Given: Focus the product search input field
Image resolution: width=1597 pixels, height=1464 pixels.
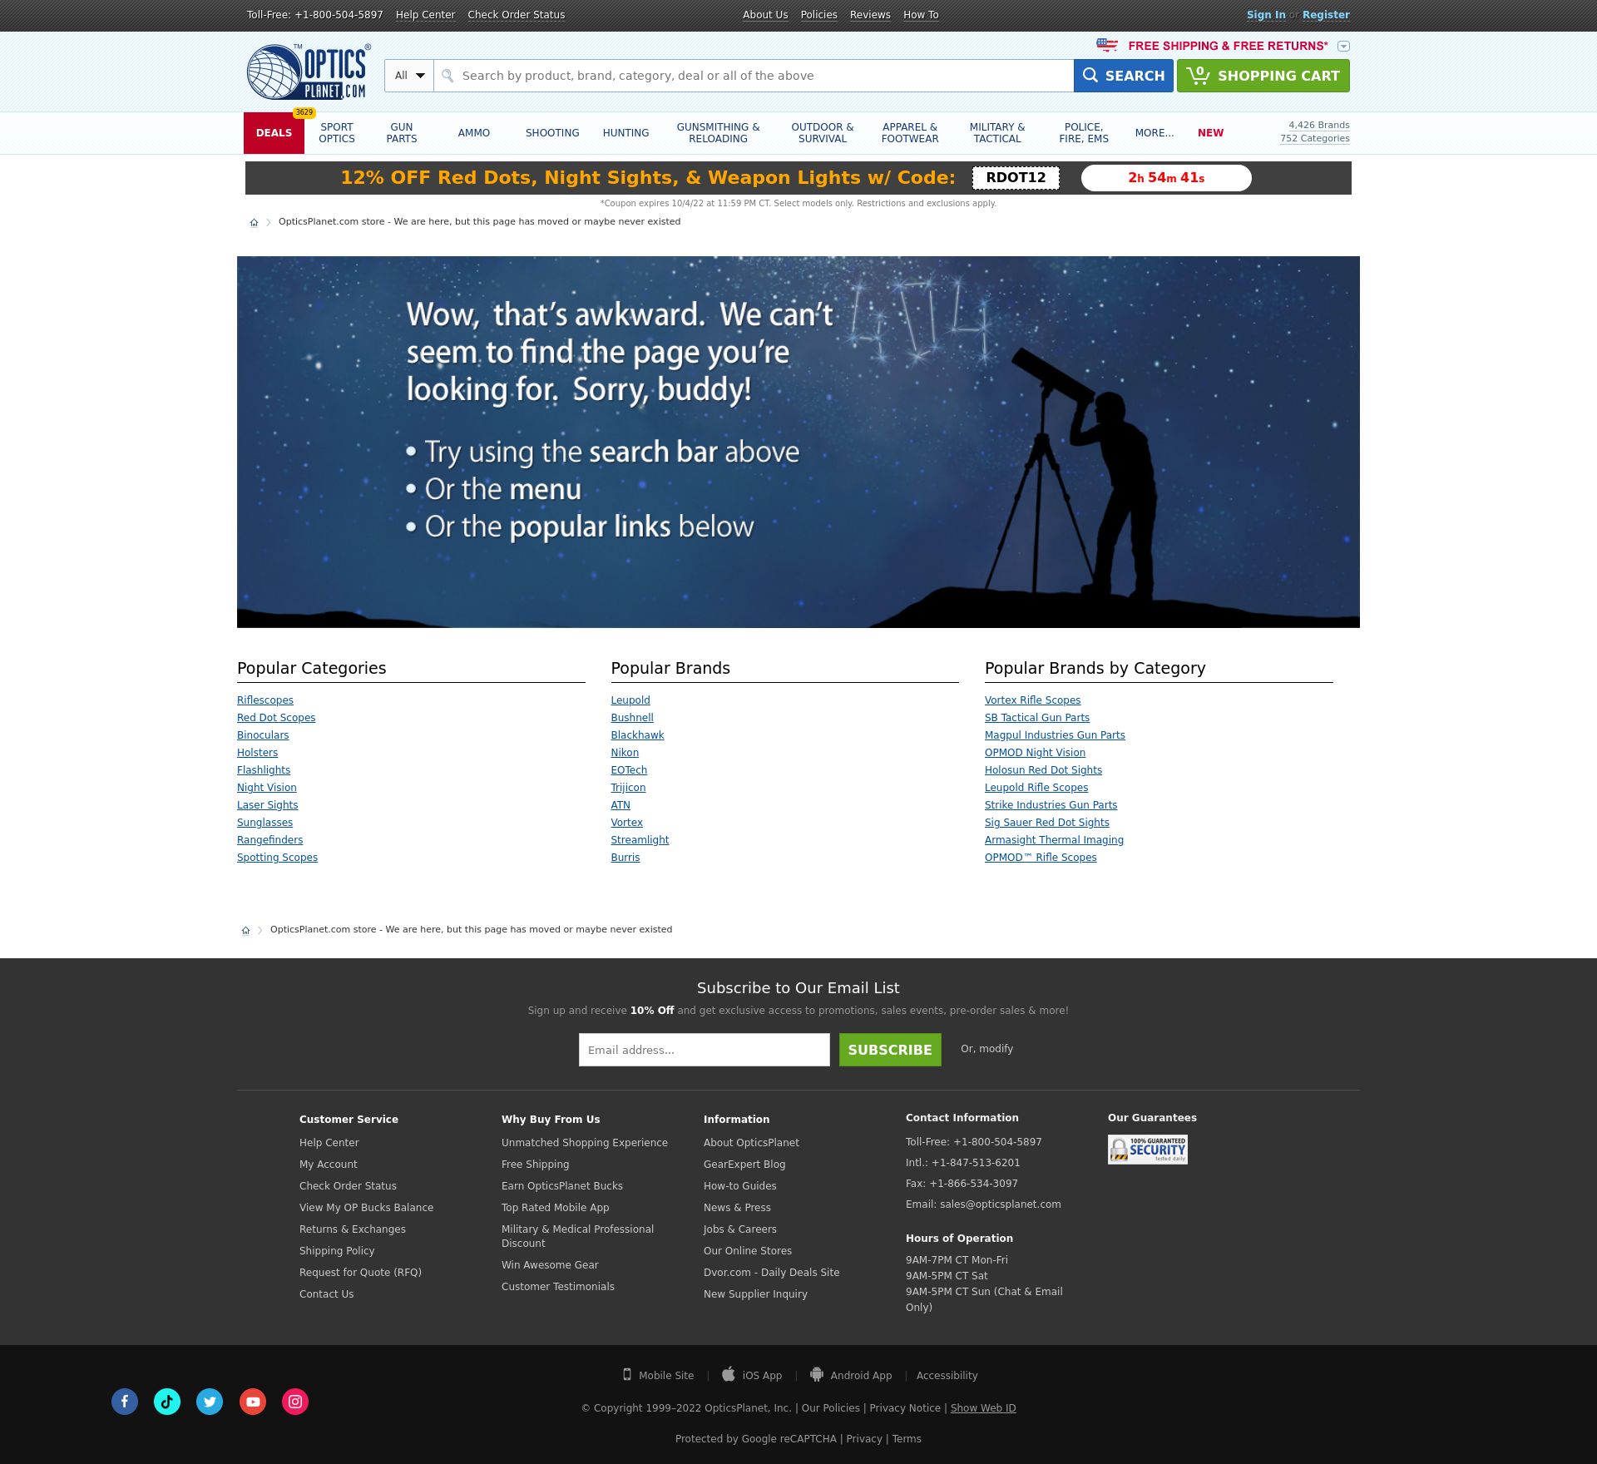Looking at the screenshot, I should (754, 76).
